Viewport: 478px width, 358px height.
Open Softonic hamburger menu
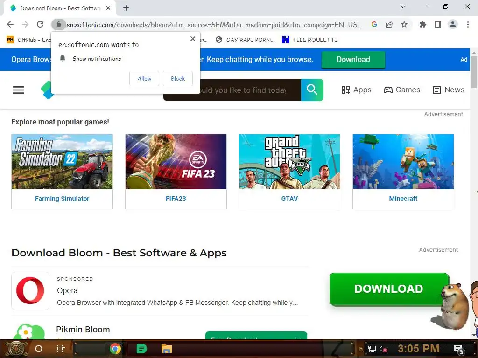point(19,90)
